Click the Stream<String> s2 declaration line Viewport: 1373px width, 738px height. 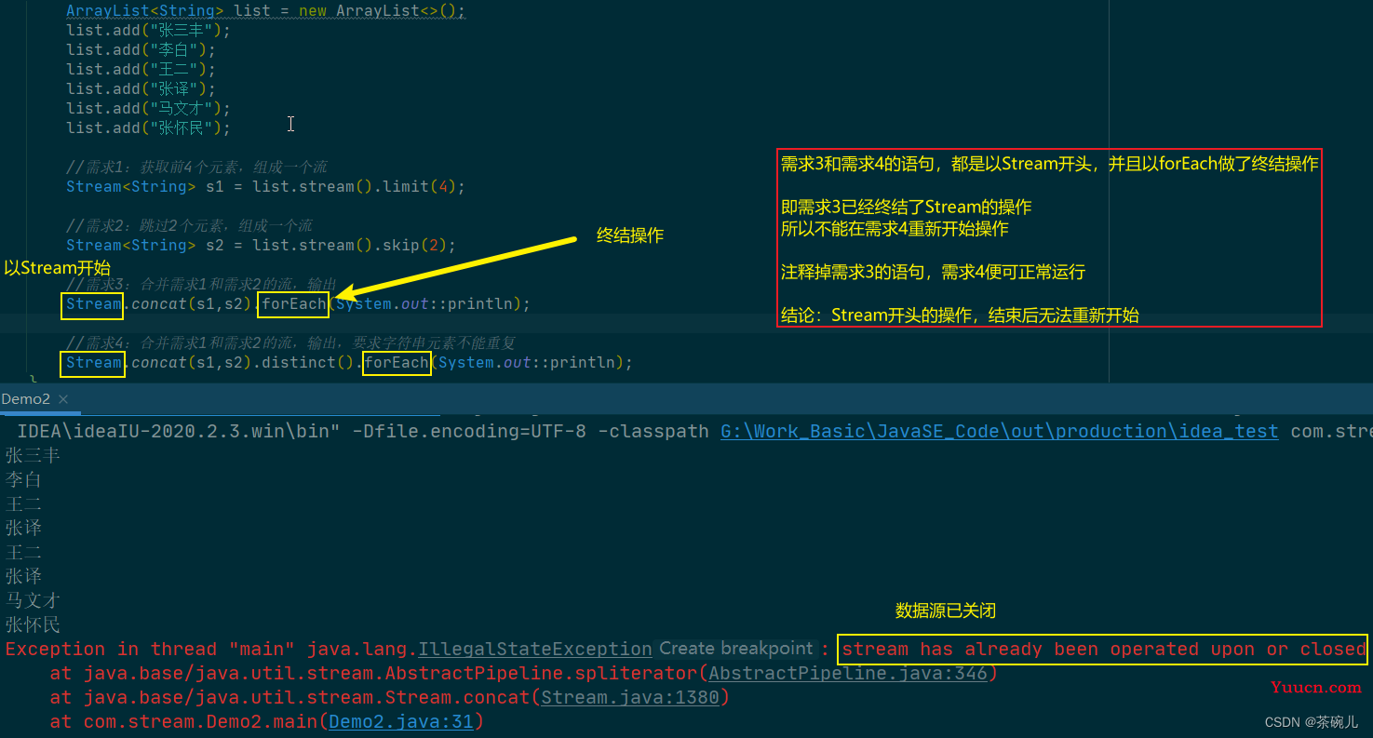coord(261,245)
